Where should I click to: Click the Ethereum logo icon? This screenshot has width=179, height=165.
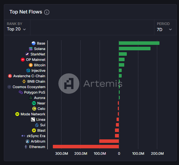click(26, 147)
